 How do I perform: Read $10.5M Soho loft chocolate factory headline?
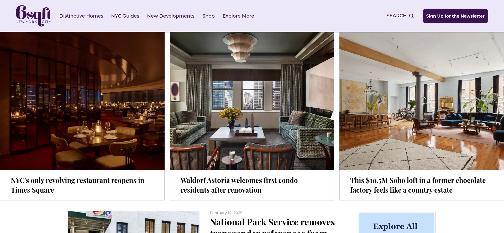click(418, 185)
